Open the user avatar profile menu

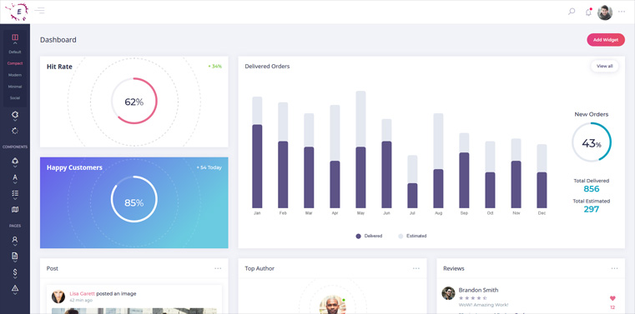pyautogui.click(x=605, y=12)
